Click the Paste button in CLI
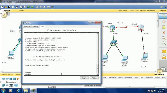 point(94,78)
